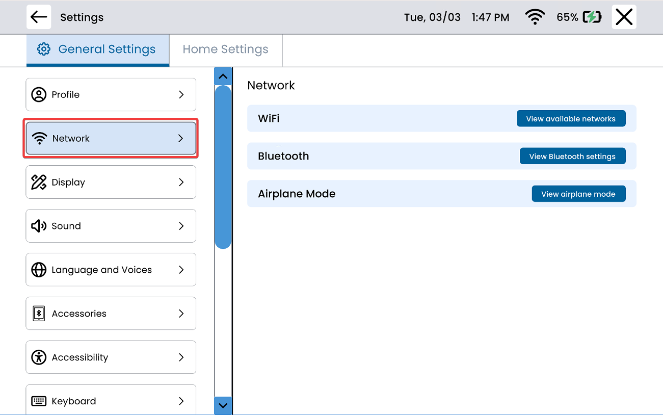The image size is (663, 415).
Task: Expand the Accessibility row chevron
Action: [181, 357]
